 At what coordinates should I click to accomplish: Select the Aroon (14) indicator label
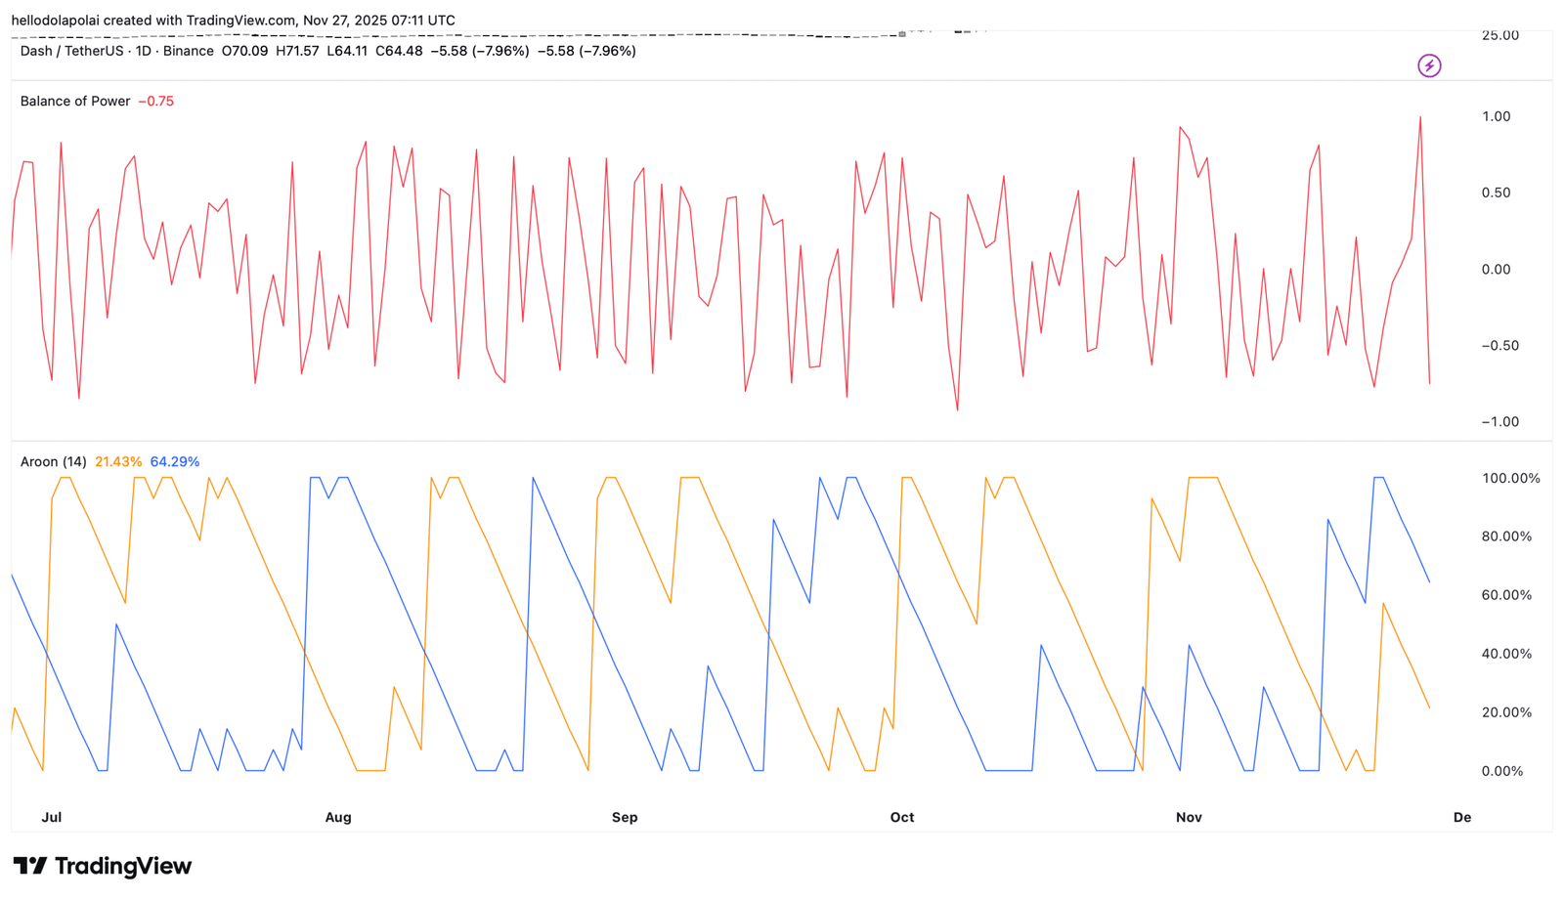[54, 462]
